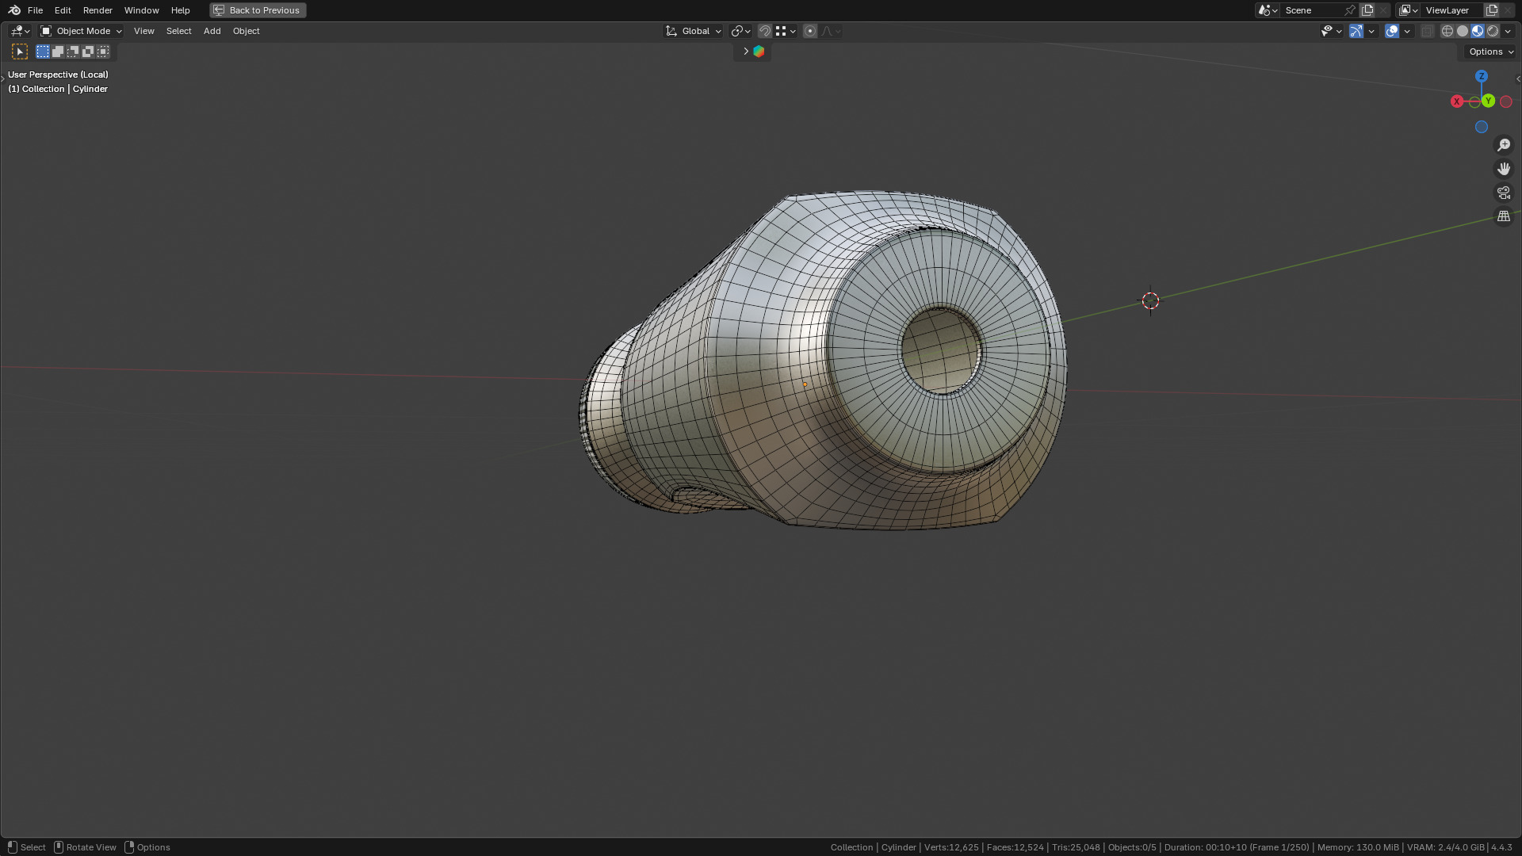Click the negative Y axis gizmo circle

1474,102
